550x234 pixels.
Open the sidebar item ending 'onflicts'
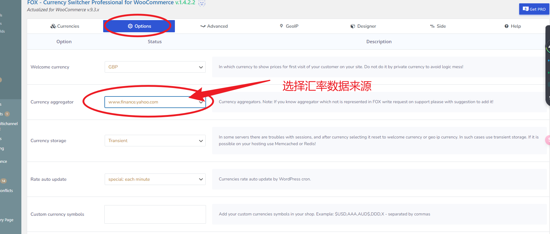pyautogui.click(x=6, y=190)
